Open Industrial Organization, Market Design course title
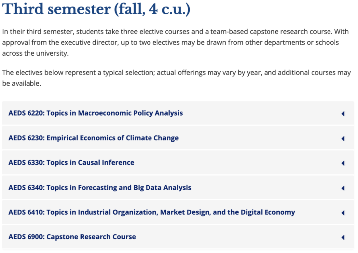The image size is (358, 253). (152, 212)
